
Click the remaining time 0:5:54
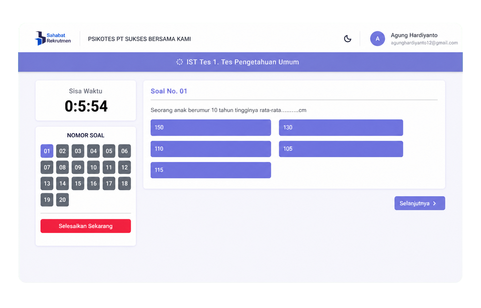tap(86, 106)
